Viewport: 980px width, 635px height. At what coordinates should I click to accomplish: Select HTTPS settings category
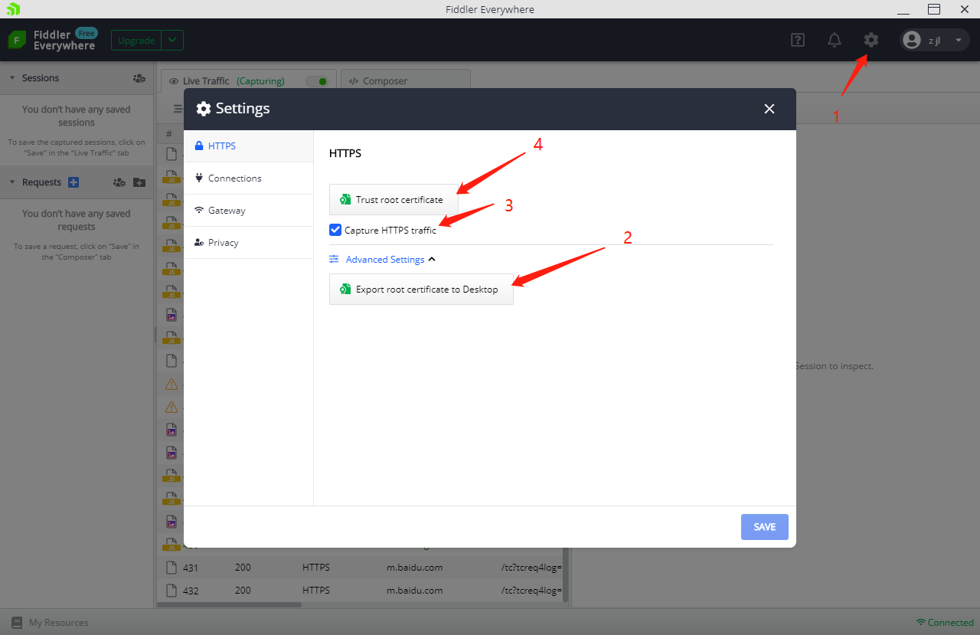coord(249,146)
